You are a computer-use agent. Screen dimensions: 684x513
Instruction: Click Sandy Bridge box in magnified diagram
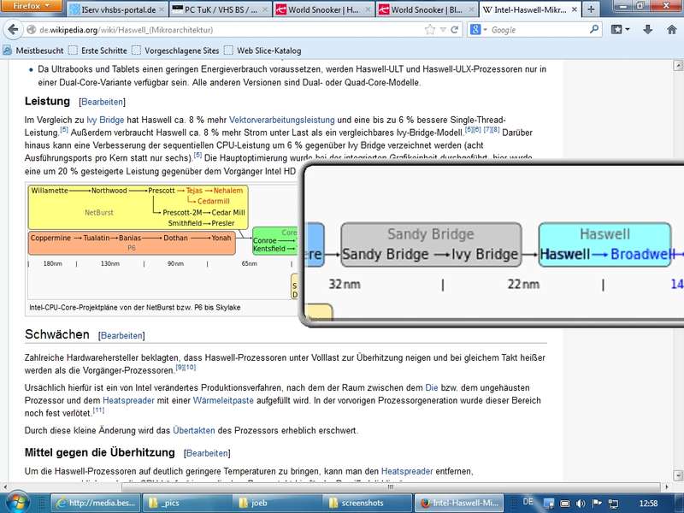(431, 245)
